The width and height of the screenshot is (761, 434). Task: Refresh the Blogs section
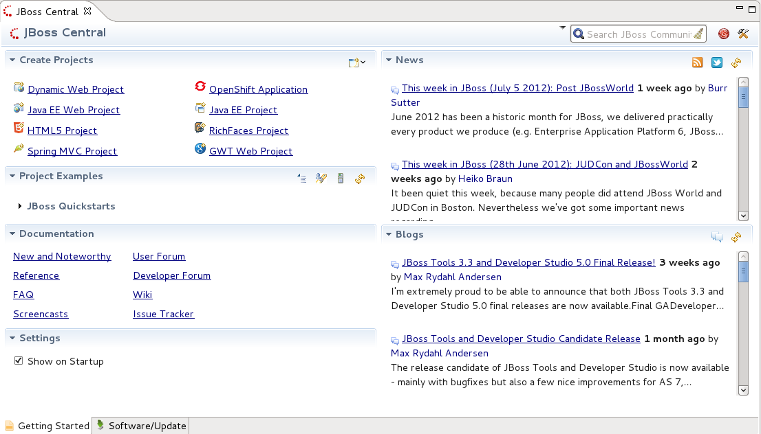736,237
